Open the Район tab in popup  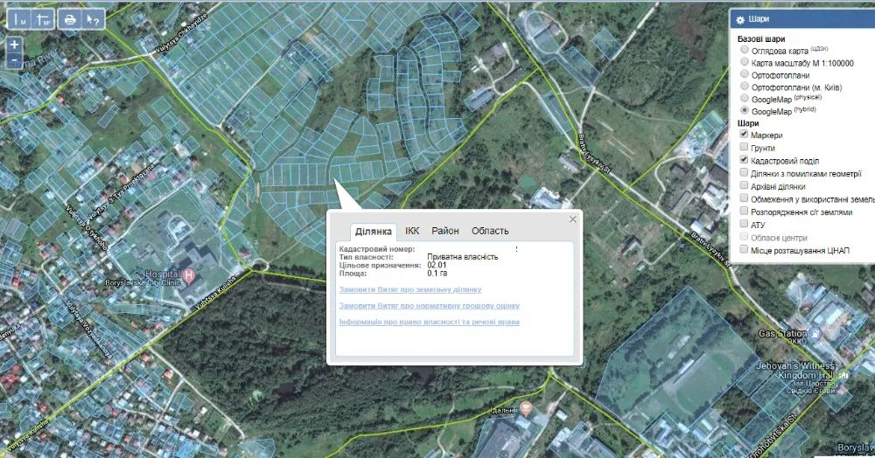(x=444, y=231)
